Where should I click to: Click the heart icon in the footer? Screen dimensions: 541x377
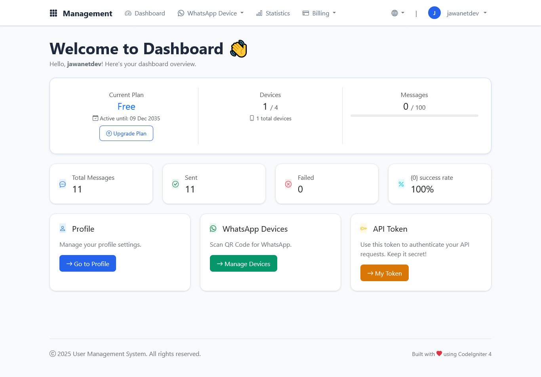coord(439,353)
